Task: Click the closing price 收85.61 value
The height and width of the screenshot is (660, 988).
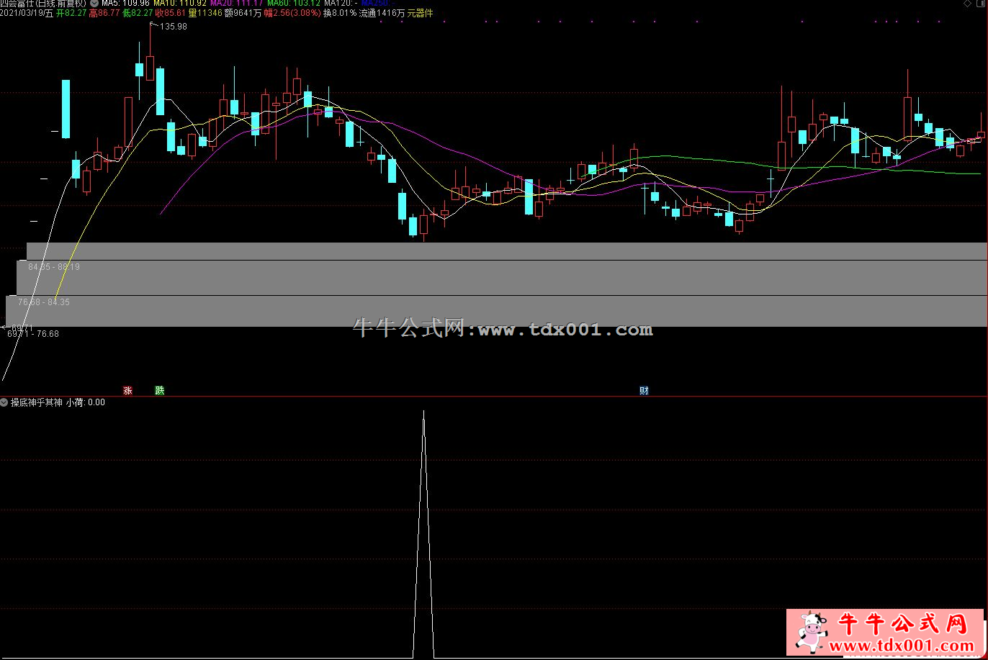Action: [x=171, y=13]
